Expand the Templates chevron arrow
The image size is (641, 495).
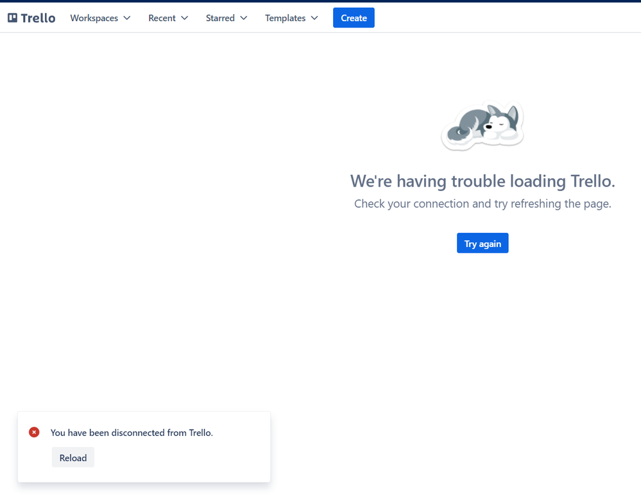click(x=314, y=18)
